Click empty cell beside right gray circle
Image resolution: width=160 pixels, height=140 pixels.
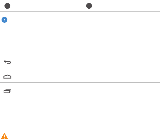(x=125, y=6)
